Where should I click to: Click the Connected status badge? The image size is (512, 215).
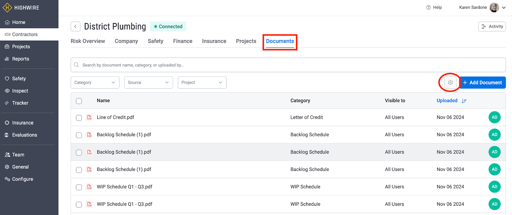tap(168, 27)
